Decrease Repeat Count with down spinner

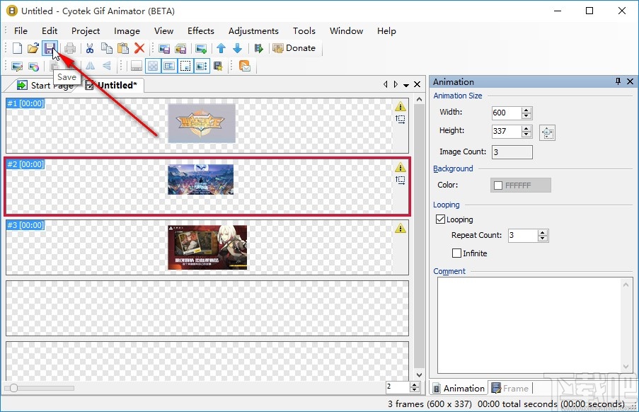point(543,239)
